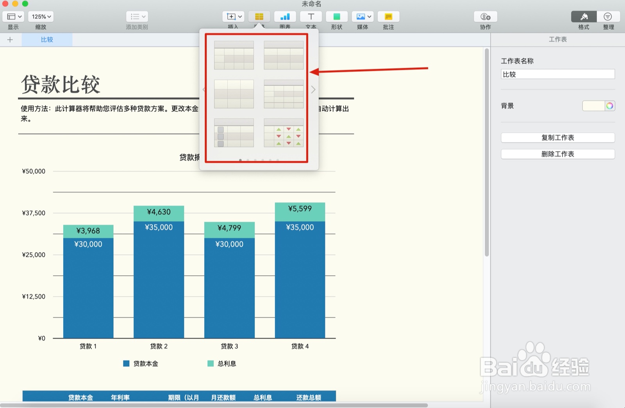Select the 文本 (Text) tool
Image resolution: width=625 pixels, height=408 pixels.
coord(311,17)
